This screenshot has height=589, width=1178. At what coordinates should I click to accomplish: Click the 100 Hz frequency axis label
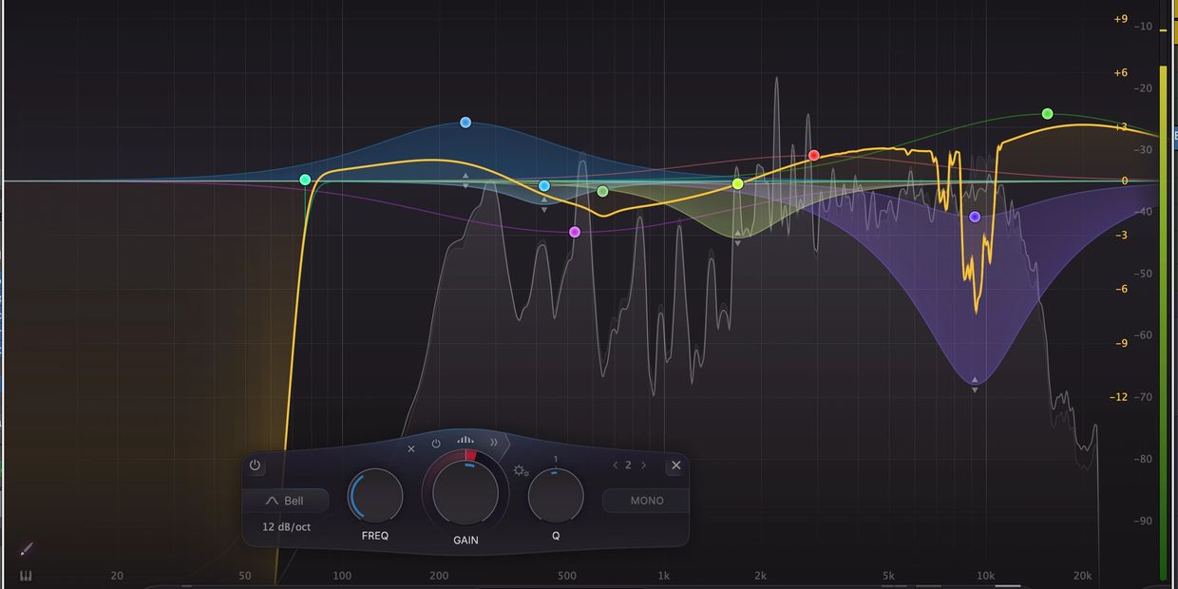pyautogui.click(x=342, y=576)
